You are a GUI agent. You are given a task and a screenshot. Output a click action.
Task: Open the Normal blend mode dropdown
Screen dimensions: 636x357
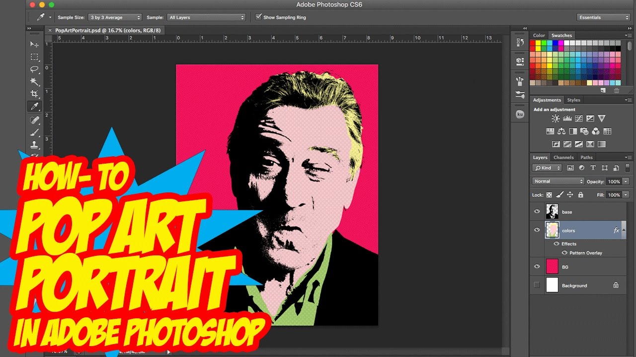click(x=558, y=181)
